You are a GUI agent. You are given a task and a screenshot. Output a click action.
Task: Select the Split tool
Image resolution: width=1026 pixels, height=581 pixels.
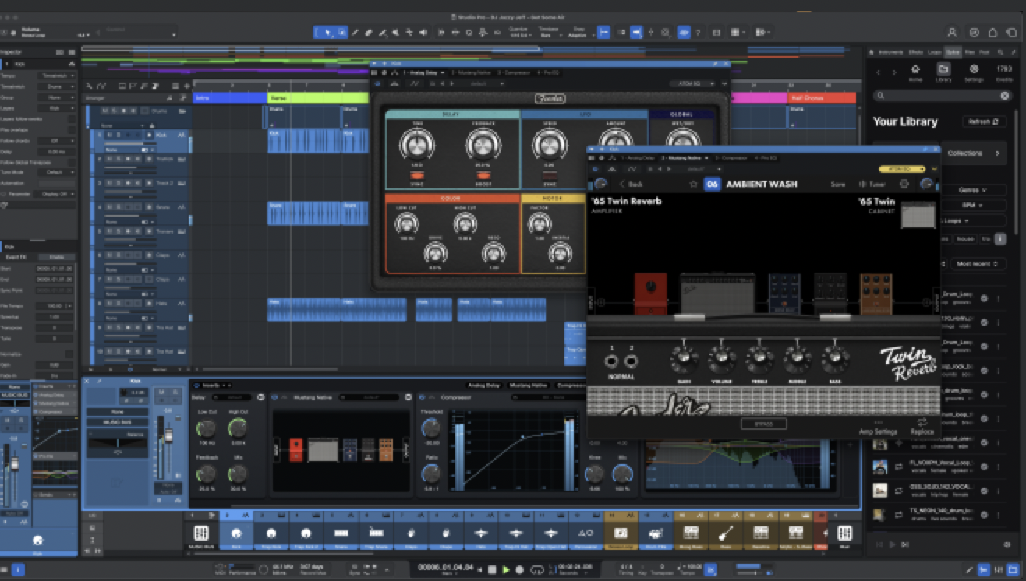click(x=355, y=33)
